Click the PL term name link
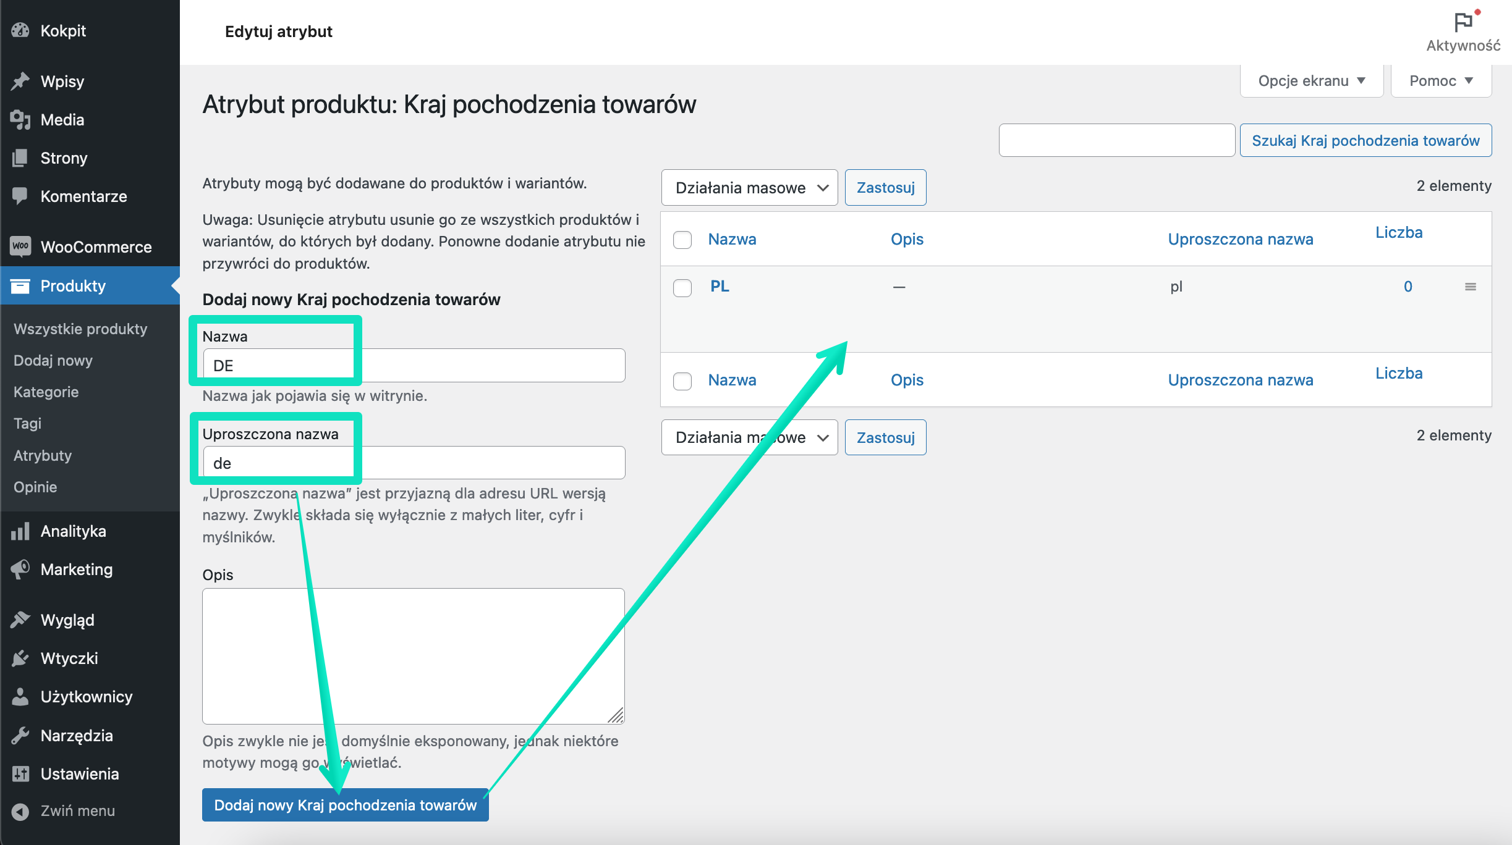 720,286
